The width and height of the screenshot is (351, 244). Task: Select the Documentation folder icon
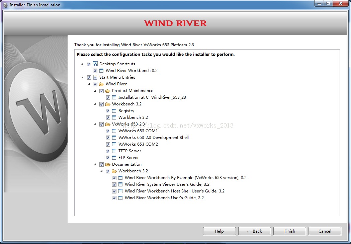tap(108, 165)
